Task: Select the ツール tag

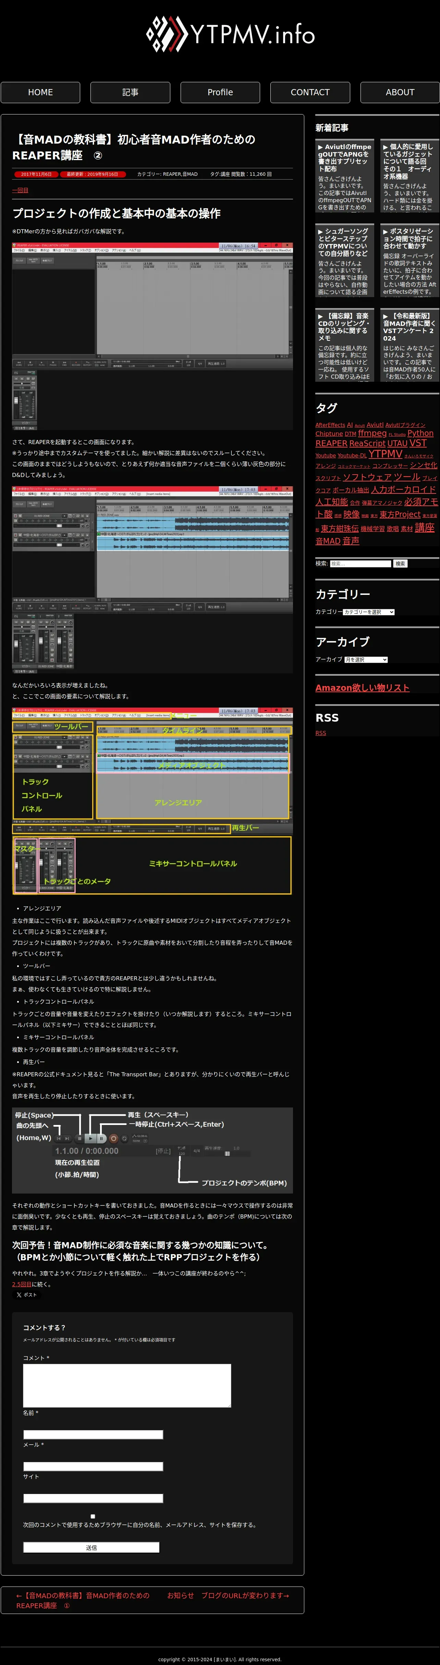Action: (407, 477)
